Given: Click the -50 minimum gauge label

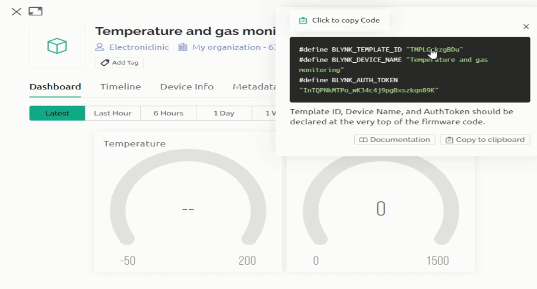Looking at the screenshot, I should tap(128, 261).
